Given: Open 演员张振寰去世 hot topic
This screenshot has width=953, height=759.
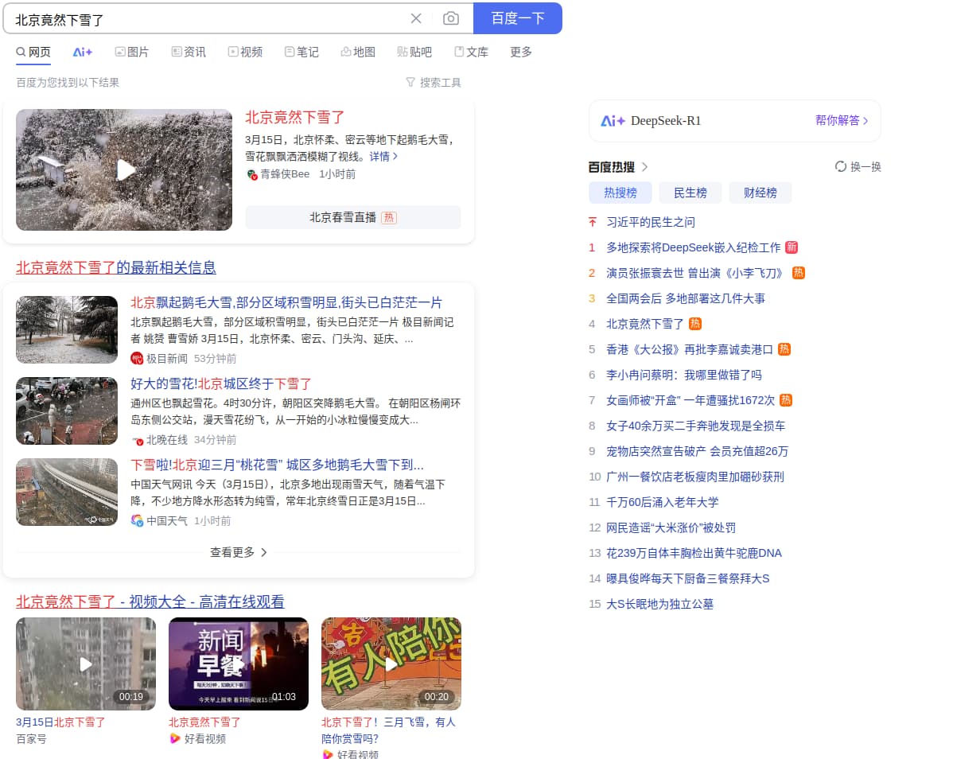Looking at the screenshot, I should click(x=695, y=273).
